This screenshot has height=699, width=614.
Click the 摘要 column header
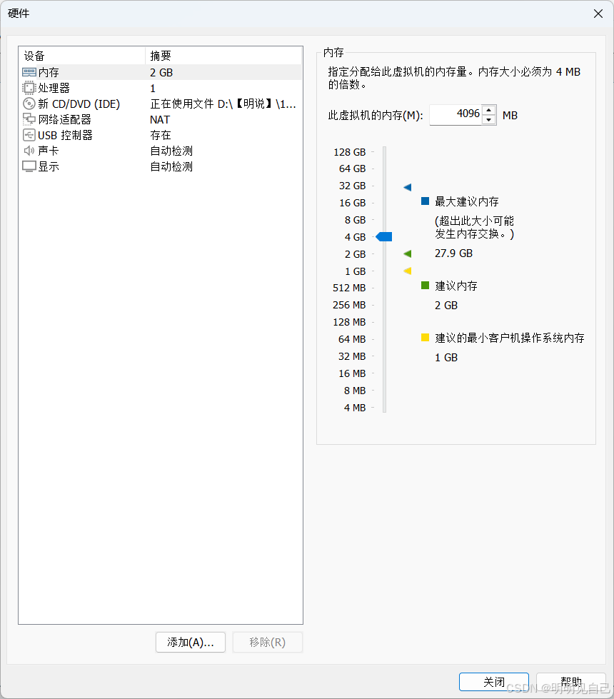pyautogui.click(x=223, y=56)
